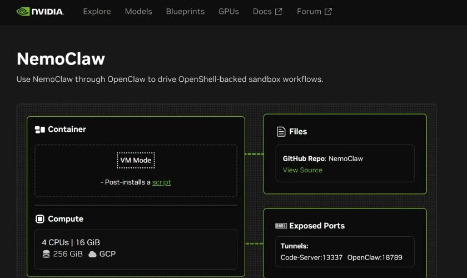Go to the Models page

pos(138,12)
